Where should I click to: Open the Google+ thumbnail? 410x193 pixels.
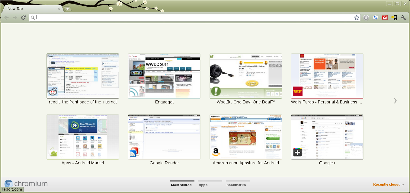coord(327,137)
